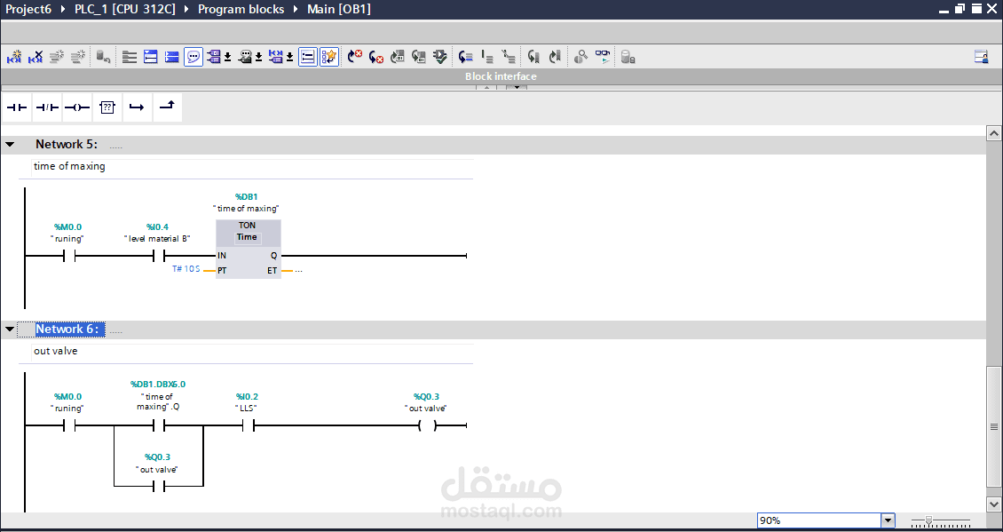1003x532 pixels.
Task: Click scroll up arrow of editor
Action: [x=993, y=133]
